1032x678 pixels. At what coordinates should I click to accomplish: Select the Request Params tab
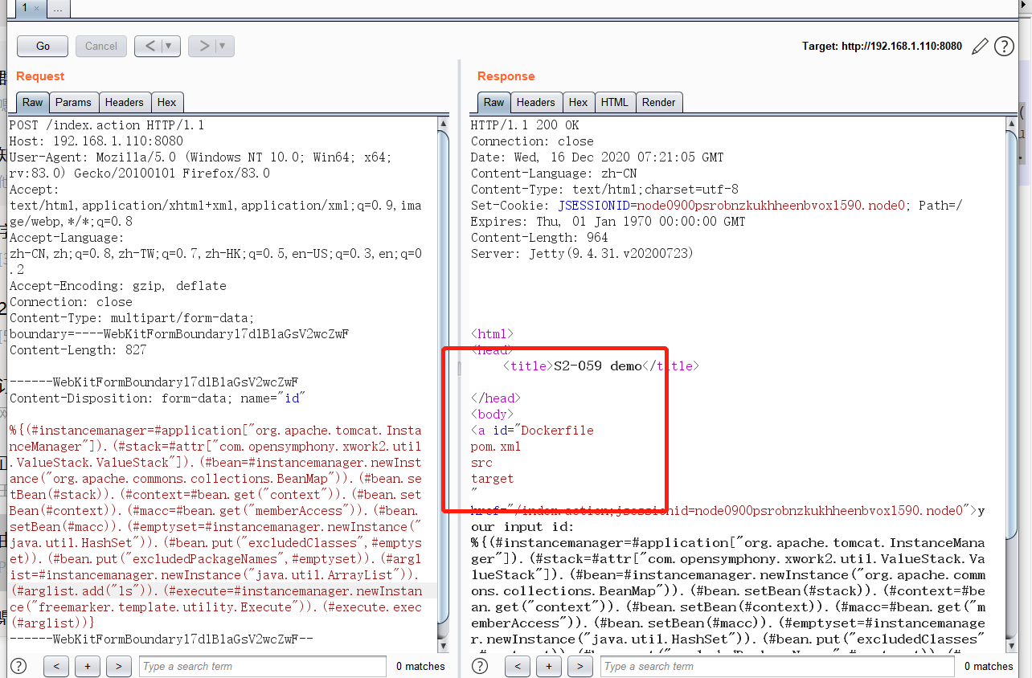pos(73,102)
